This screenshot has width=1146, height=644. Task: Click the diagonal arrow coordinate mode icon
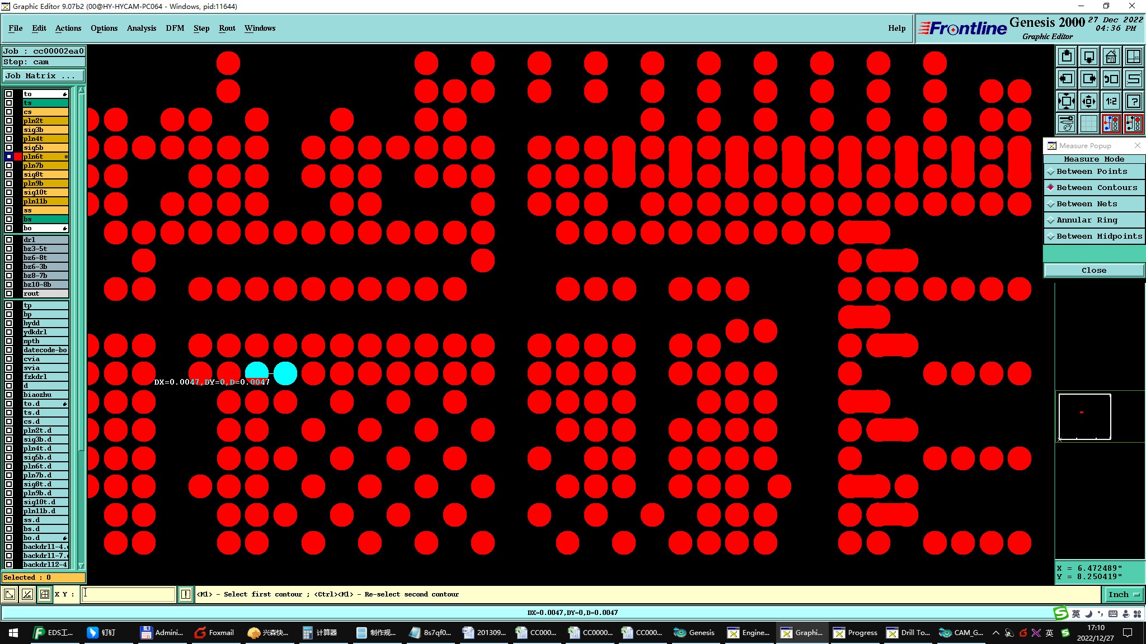click(9, 594)
